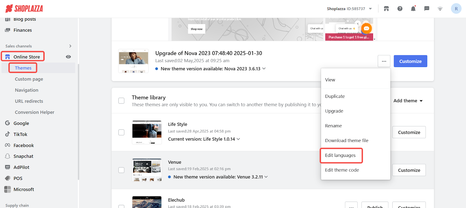The image size is (466, 208).
Task: Expand Venue 3.2.11 version chevron
Action: tap(266, 177)
